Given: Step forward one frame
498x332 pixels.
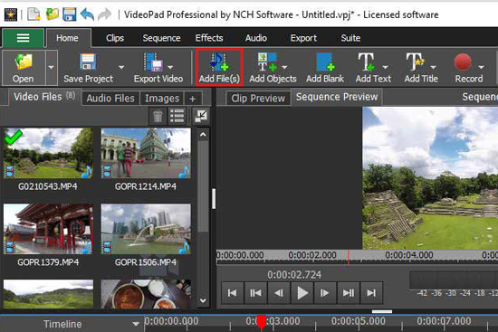Looking at the screenshot, I should click(325, 292).
